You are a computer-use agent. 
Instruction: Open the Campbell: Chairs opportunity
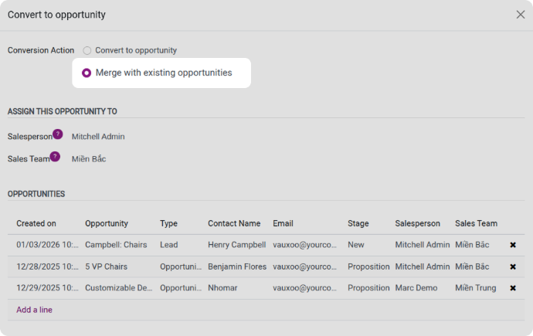pyautogui.click(x=116, y=245)
